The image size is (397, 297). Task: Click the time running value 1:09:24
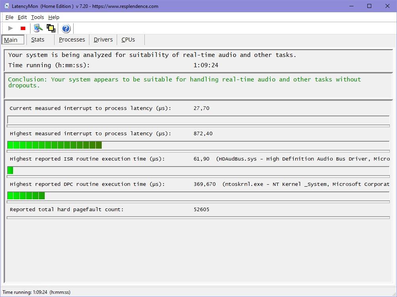[x=206, y=65]
